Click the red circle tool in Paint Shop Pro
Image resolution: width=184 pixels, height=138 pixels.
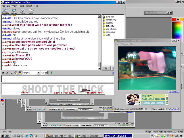point(3,100)
